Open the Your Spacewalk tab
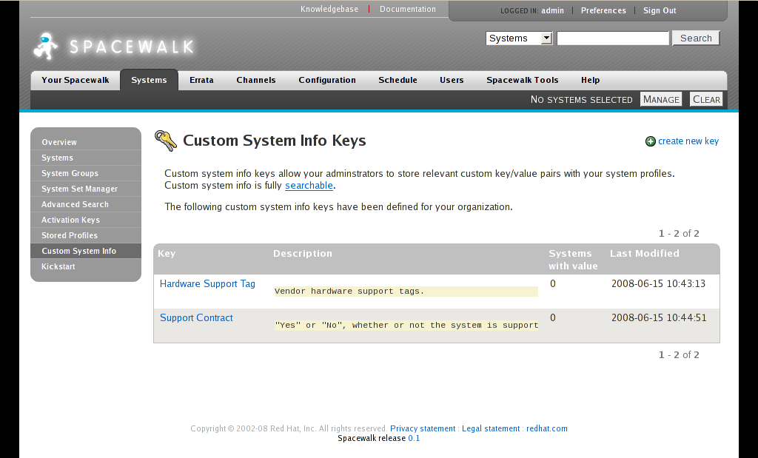This screenshot has width=758, height=458. [76, 80]
